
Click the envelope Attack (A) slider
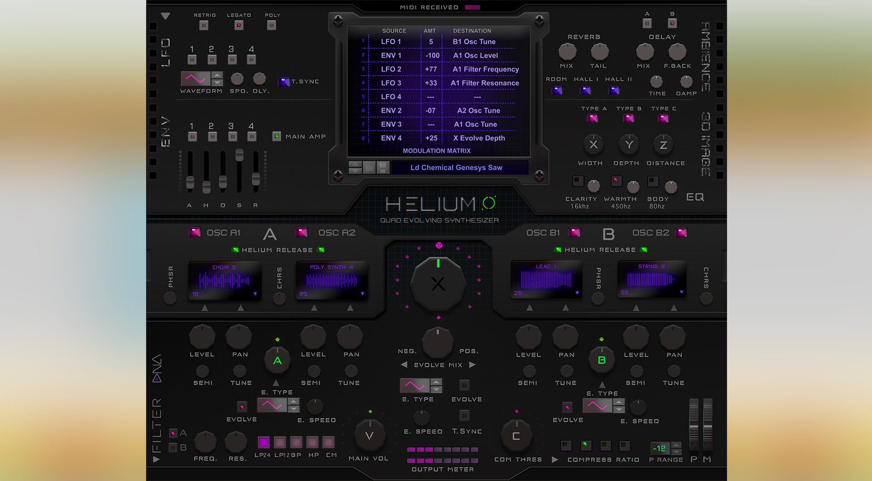190,182
